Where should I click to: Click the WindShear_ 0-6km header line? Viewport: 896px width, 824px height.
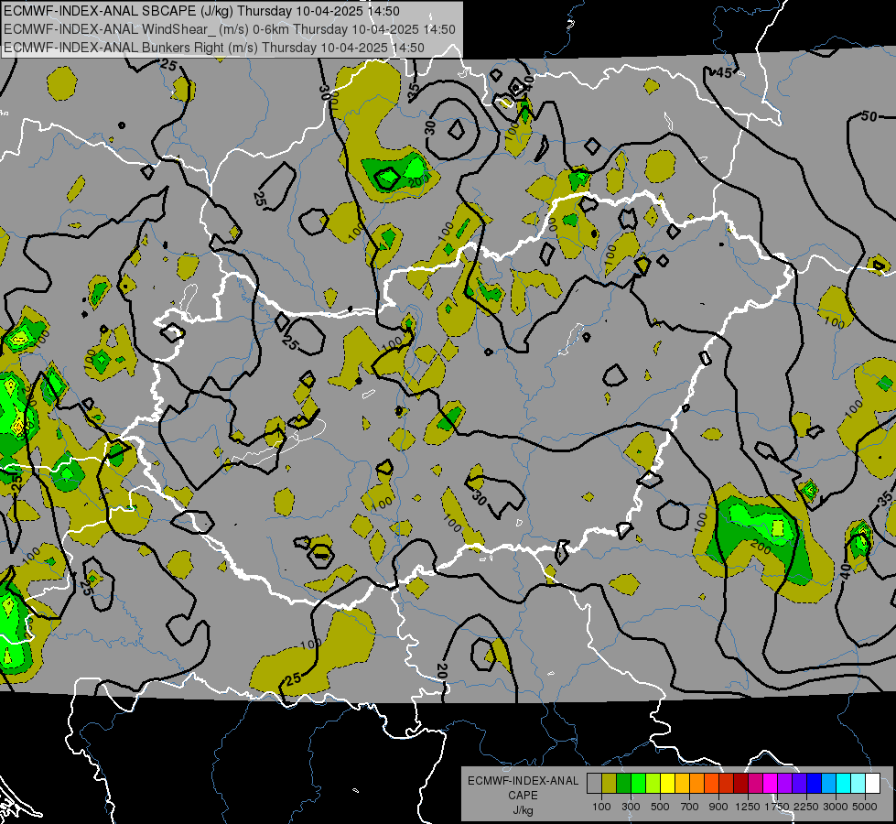coord(229,29)
